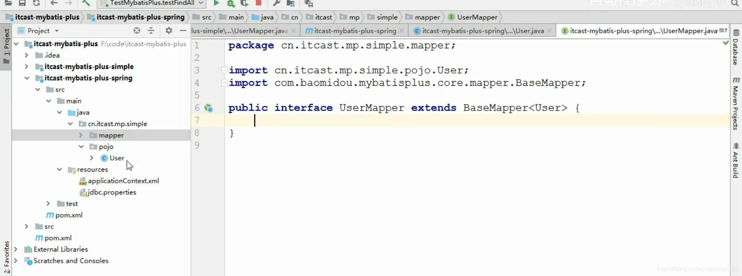Expand the itcast-mybatis-plus-simple module
Image resolution: width=742 pixels, height=276 pixels.
click(26, 66)
